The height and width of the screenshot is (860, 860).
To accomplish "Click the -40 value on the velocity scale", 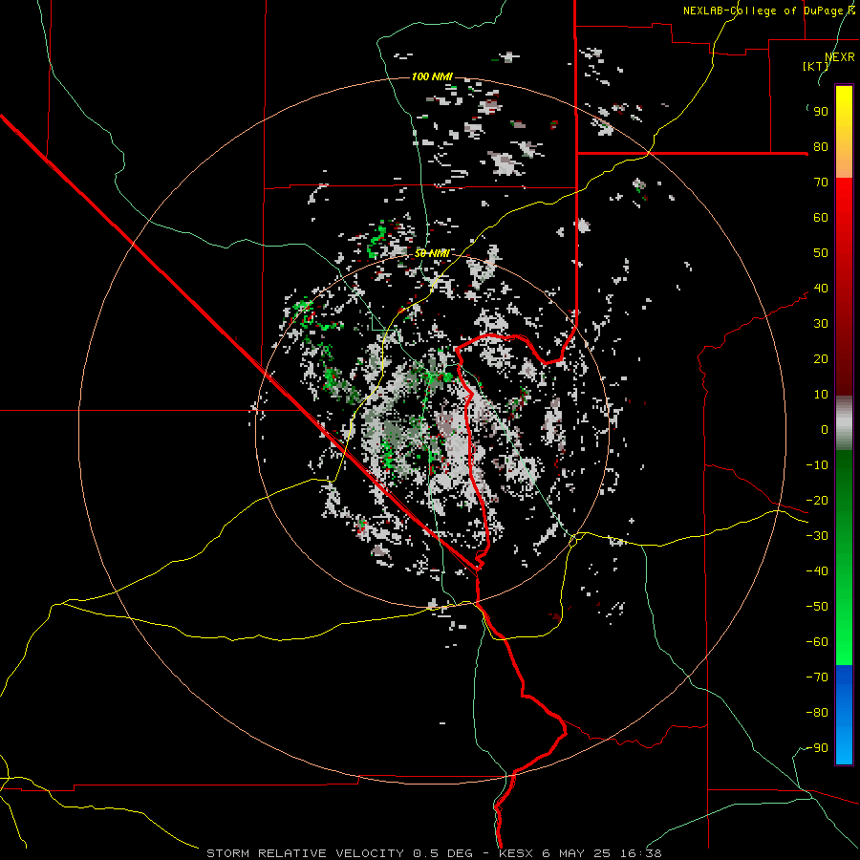I will [x=817, y=571].
